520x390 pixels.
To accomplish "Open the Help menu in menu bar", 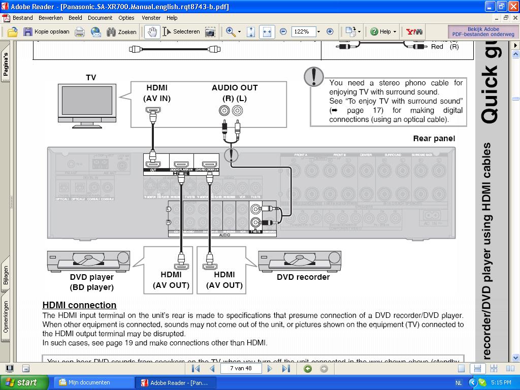I will point(172,18).
